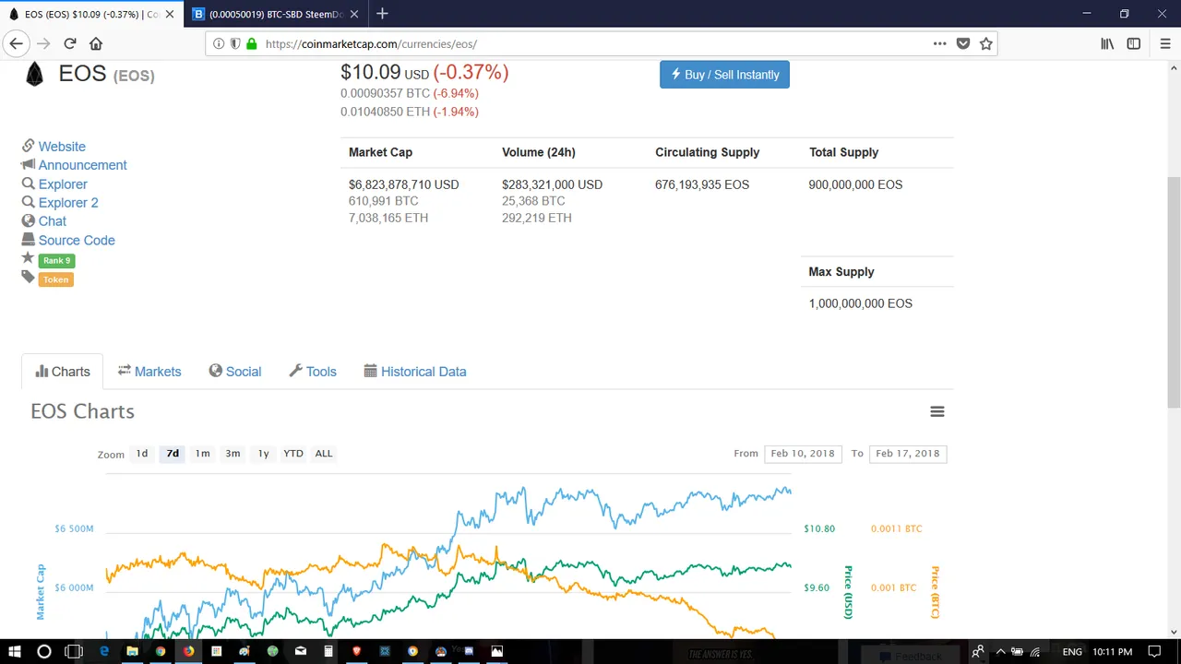Viewport: 1181px width, 664px height.
Task: Bookmark this page with star icon
Action: pos(986,43)
